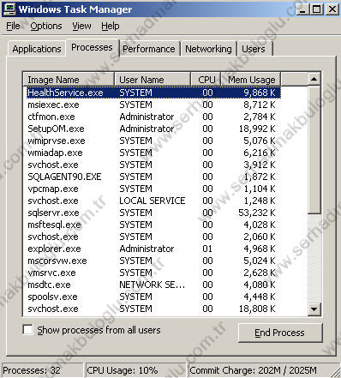Select the vmsrvc.exe process
This screenshot has width=341, height=378.
[153, 273]
